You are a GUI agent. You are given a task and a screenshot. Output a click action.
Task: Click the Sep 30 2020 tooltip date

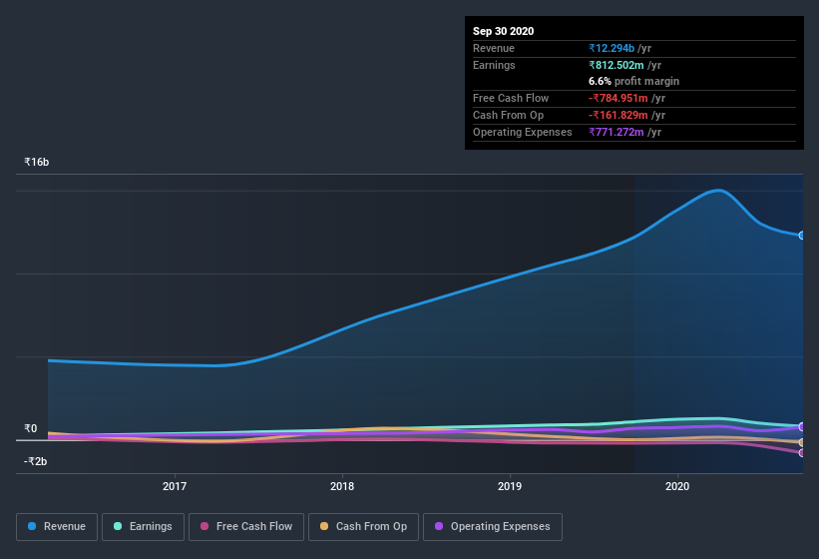[504, 31]
